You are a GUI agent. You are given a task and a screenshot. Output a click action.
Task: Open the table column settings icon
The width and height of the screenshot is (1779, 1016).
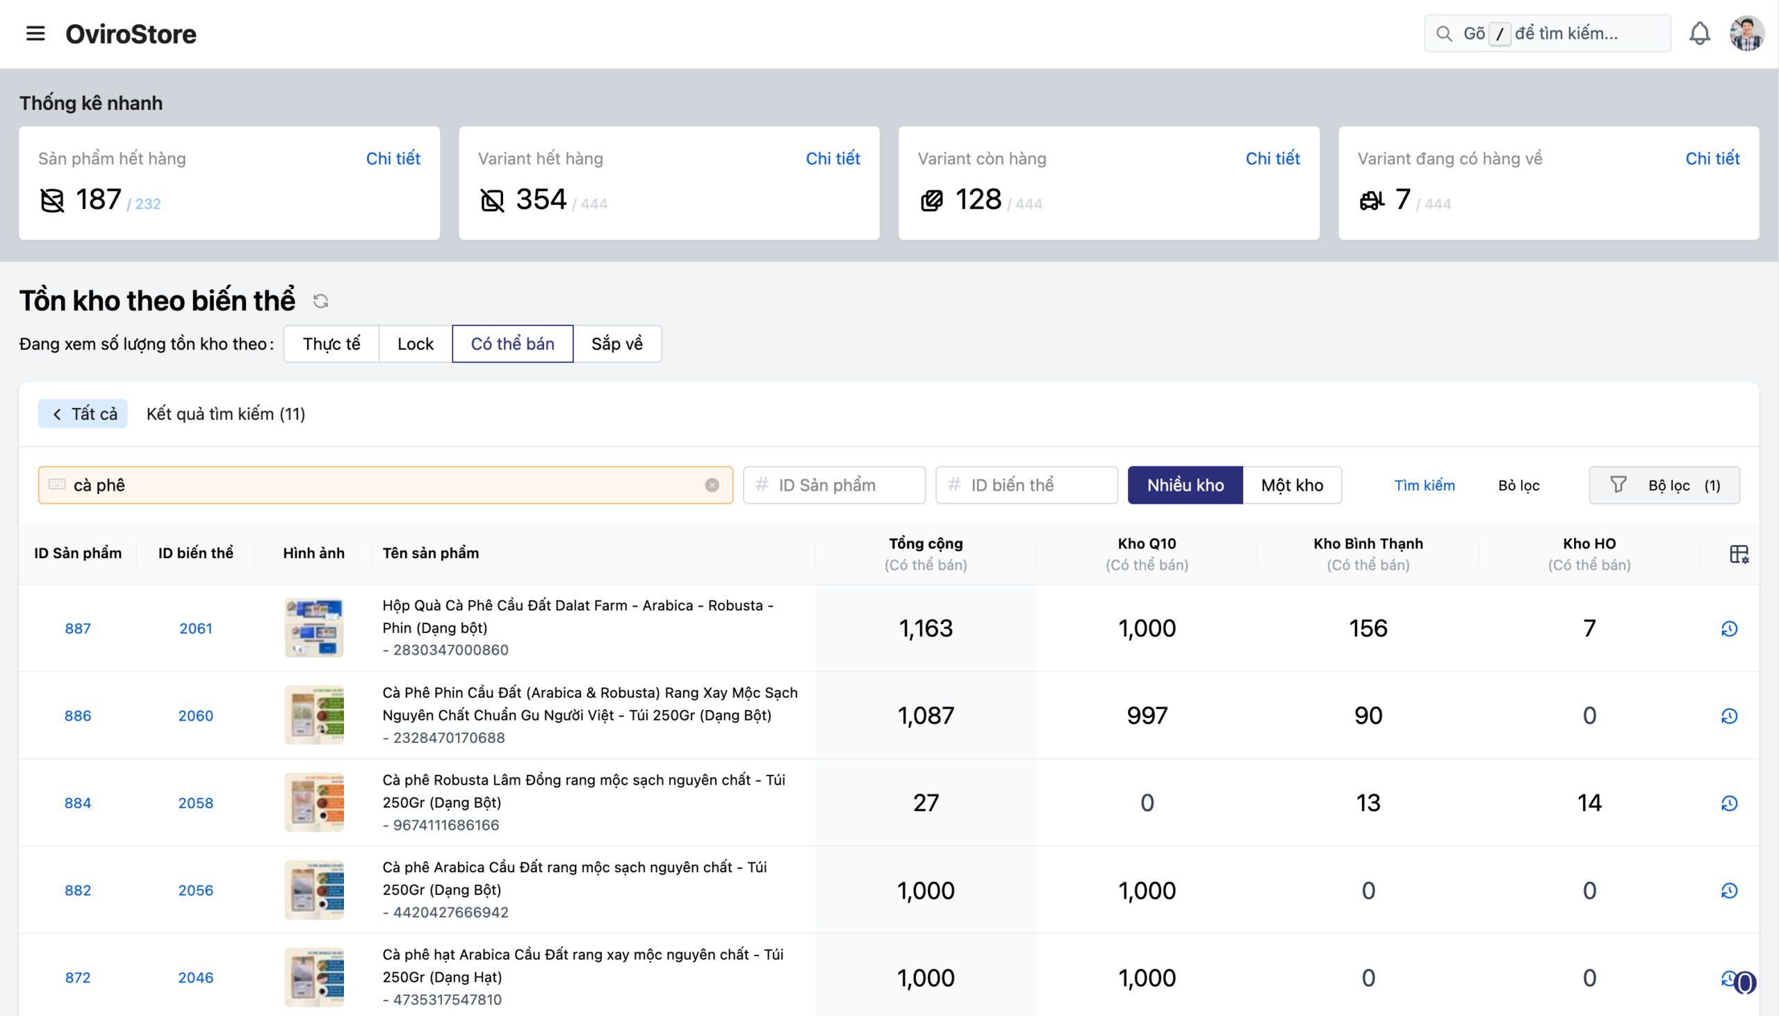(1739, 554)
